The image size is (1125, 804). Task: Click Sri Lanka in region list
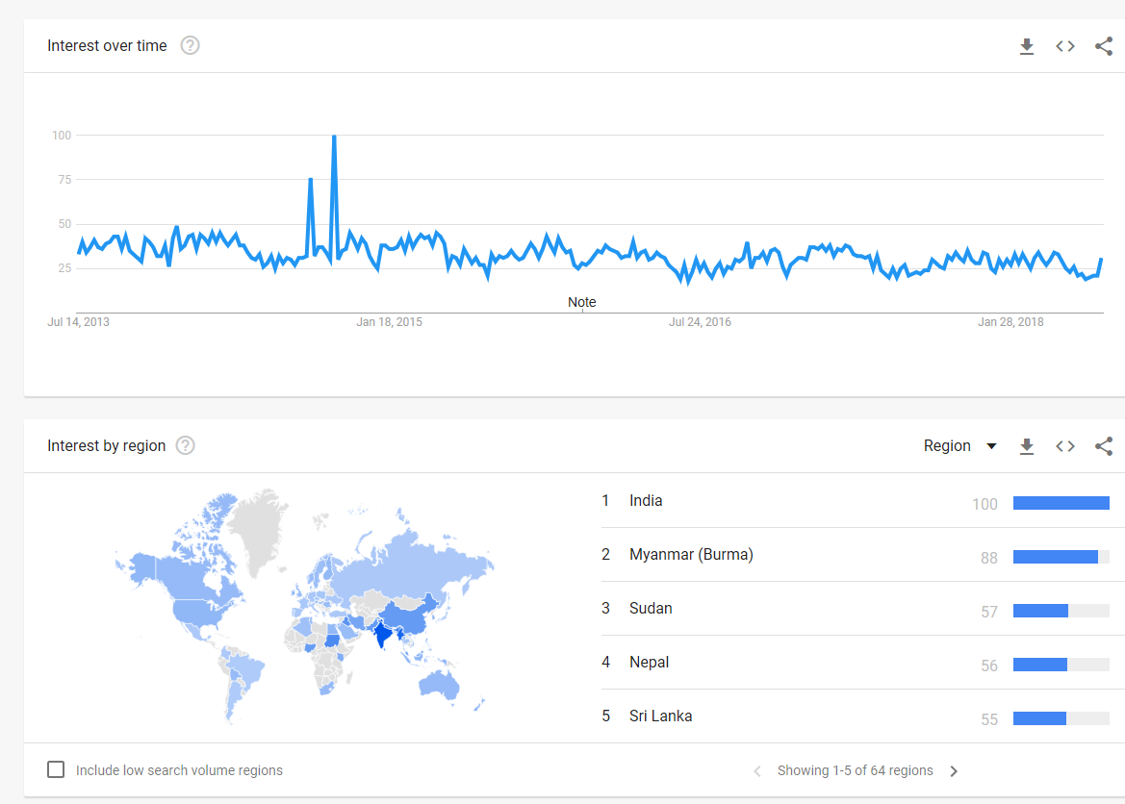pyautogui.click(x=660, y=716)
